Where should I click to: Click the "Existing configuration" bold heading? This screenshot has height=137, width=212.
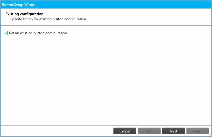[x=24, y=14]
